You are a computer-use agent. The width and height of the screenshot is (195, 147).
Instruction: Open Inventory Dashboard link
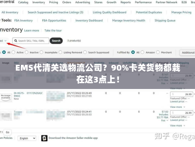pos(89,21)
